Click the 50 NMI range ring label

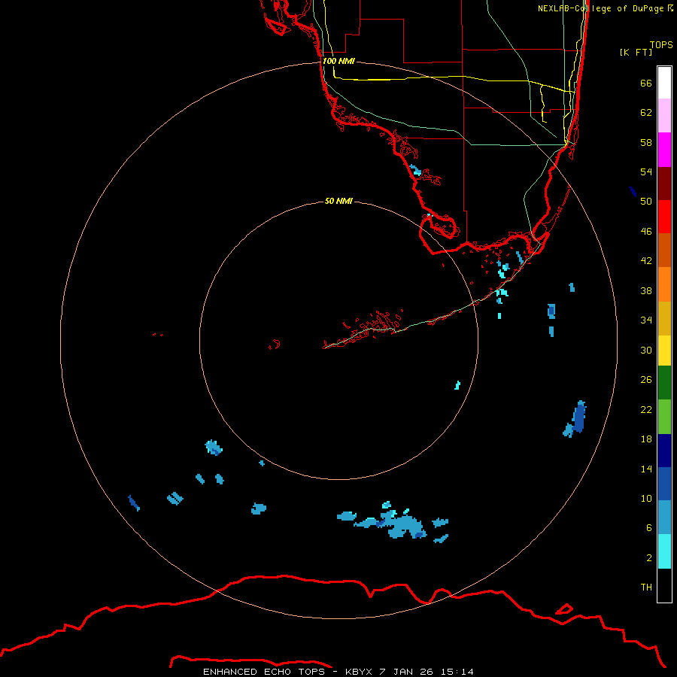tap(338, 201)
